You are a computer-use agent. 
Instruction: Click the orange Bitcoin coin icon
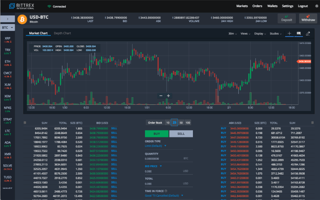coord(22,19)
